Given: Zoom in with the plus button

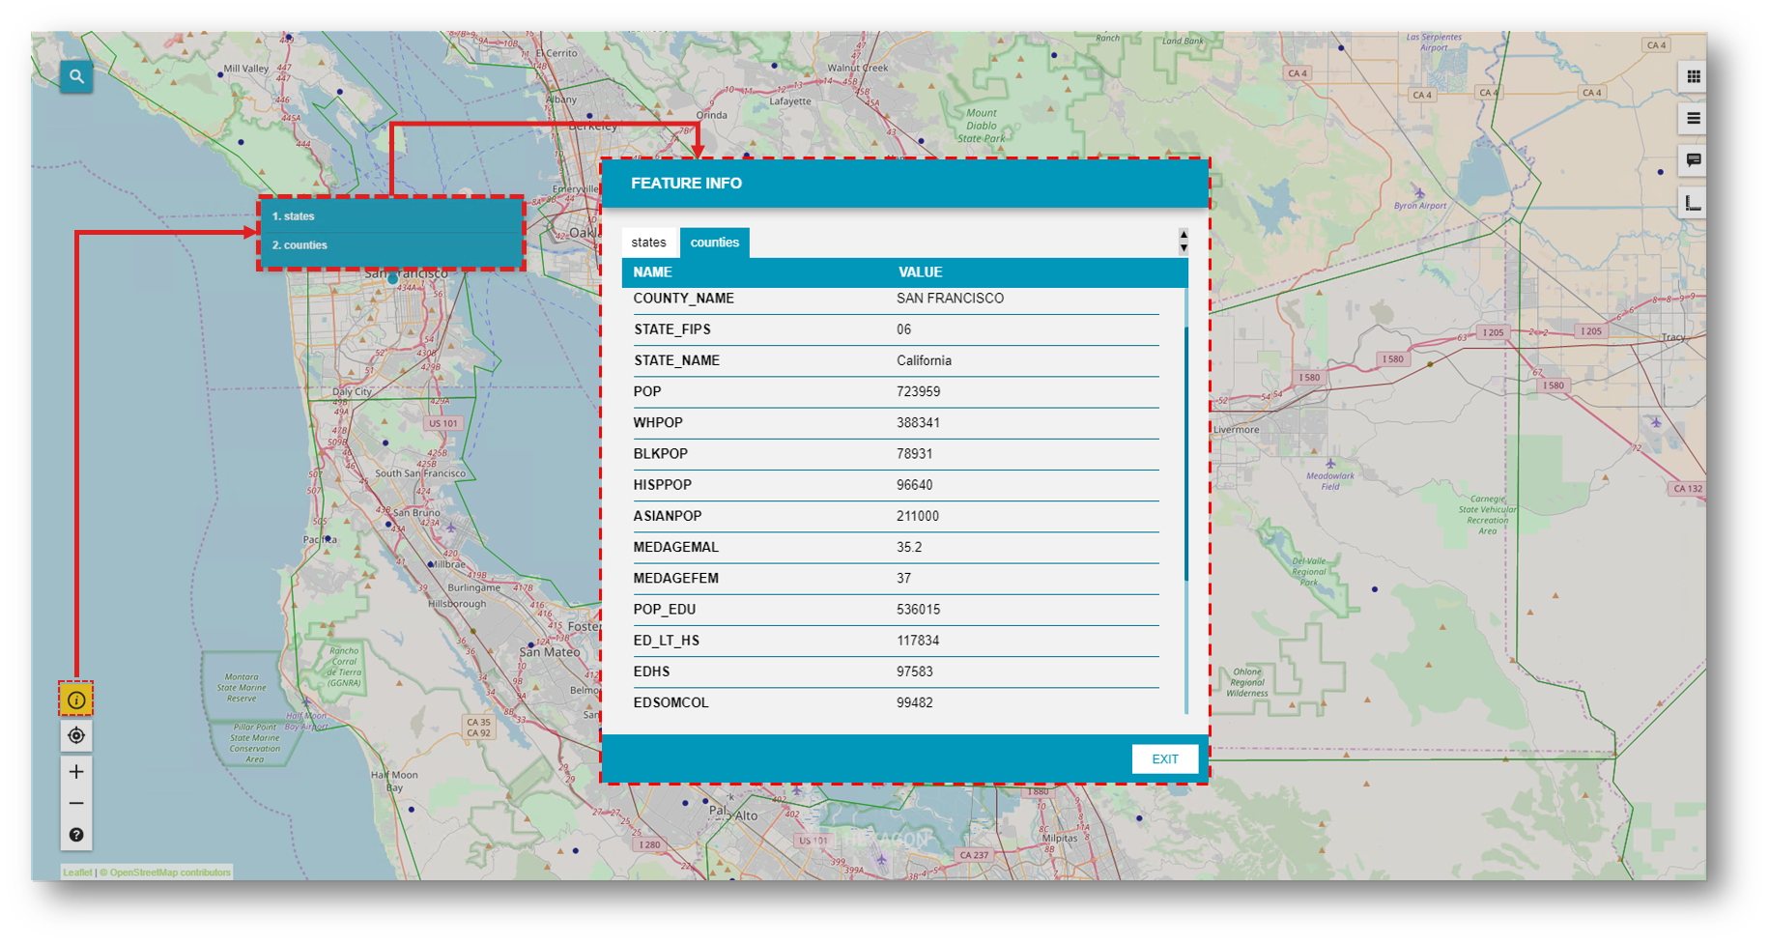Looking at the screenshot, I should 76,772.
